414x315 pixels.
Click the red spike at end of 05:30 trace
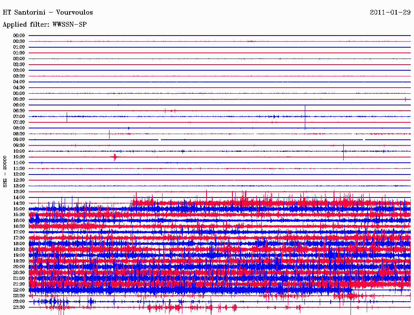point(405,99)
